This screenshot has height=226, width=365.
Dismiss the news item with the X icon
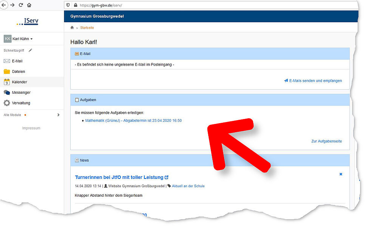tap(340, 174)
